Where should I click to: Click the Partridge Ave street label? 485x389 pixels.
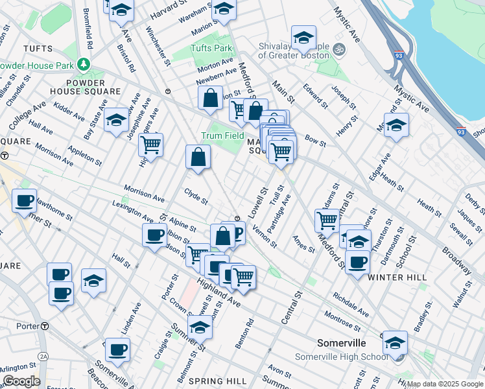tap(279, 214)
